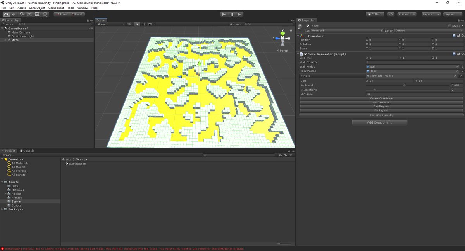Screen dimensions: 465x251
Task: Open Transform component help icon
Action: click(454, 36)
